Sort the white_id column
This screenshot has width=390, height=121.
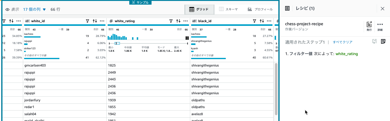(95, 21)
